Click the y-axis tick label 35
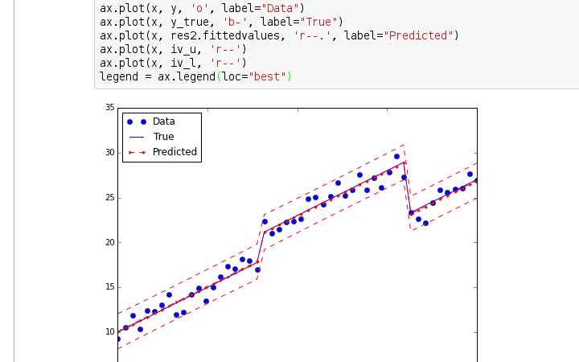 point(109,108)
